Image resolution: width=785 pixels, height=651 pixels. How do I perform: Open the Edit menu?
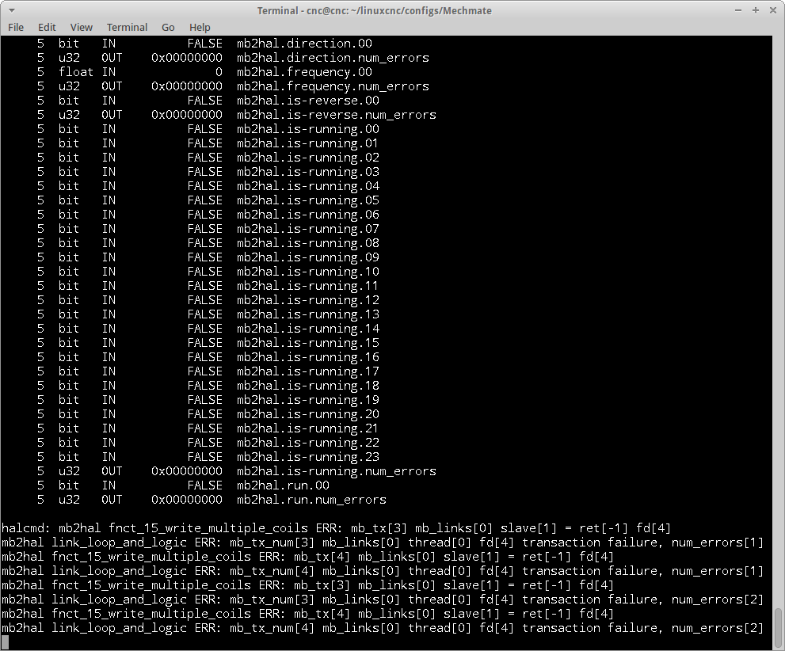point(47,27)
